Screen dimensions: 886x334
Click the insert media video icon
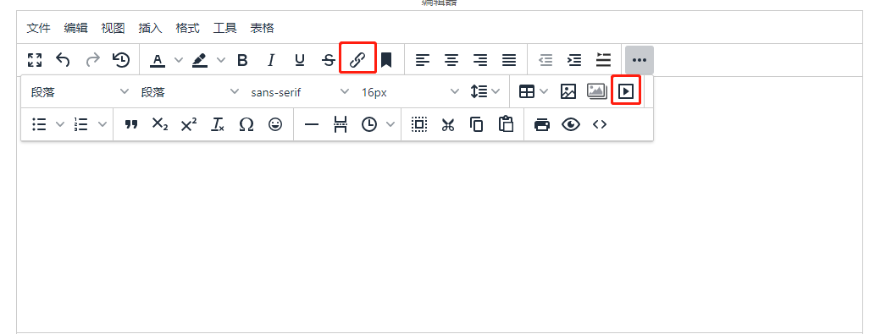[626, 91]
